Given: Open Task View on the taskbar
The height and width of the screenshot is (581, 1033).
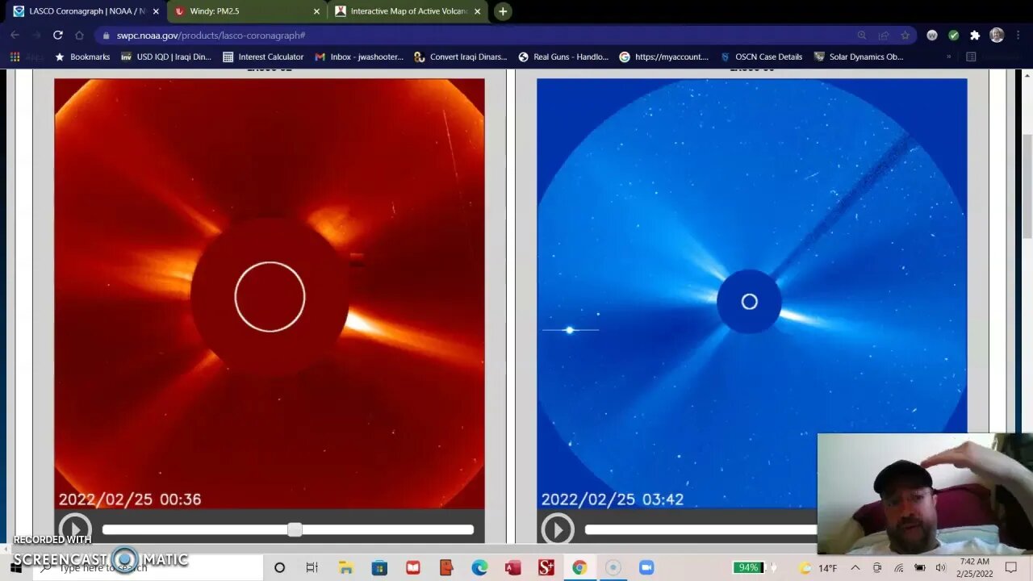Looking at the screenshot, I should (x=312, y=568).
